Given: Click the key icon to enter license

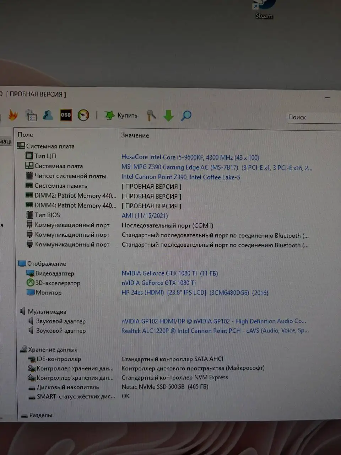Looking at the screenshot, I should point(151,115).
